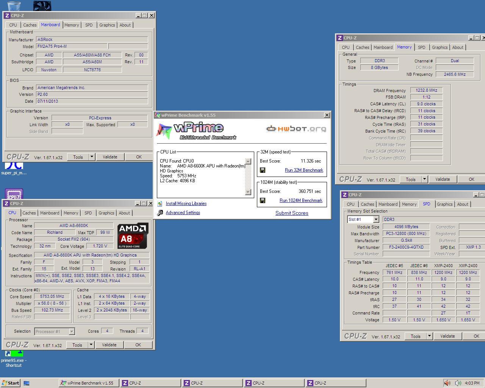Select the wPrime Benchmark taskbar button

click(89, 383)
